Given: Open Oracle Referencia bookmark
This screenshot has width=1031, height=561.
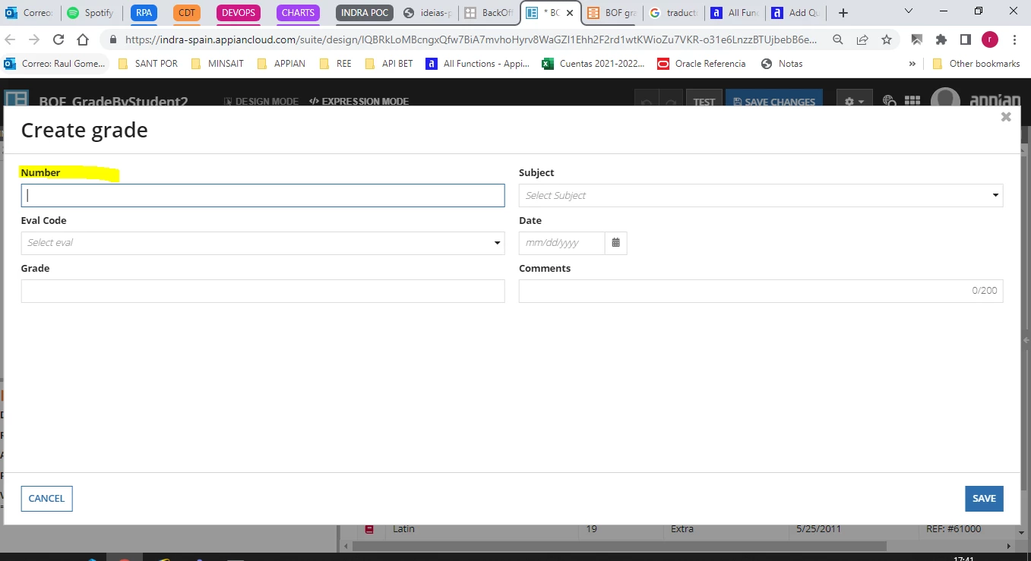Looking at the screenshot, I should [702, 64].
